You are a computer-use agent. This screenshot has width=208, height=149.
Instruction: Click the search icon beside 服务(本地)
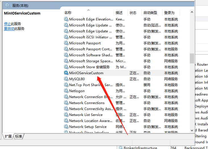point(8,5)
